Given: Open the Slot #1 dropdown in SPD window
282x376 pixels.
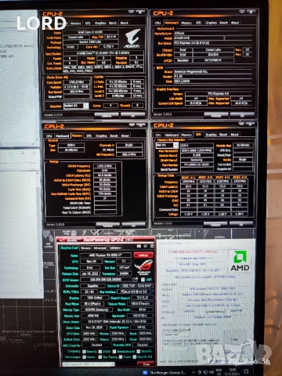Looking at the screenshot, I should tap(167, 145).
